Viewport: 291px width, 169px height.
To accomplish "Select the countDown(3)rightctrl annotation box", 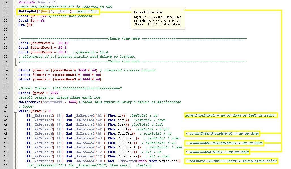I will [222, 134].
